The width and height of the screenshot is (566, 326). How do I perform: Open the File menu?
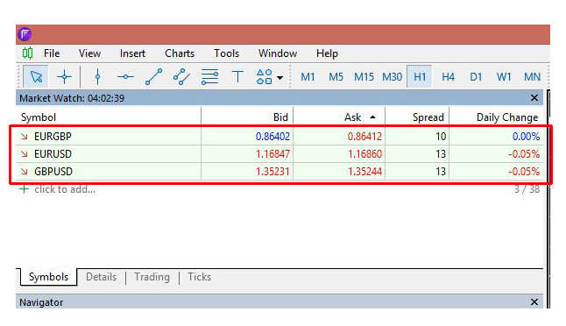click(52, 53)
